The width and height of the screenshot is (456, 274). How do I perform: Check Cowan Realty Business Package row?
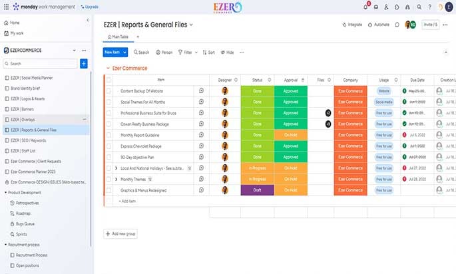tap(109, 124)
